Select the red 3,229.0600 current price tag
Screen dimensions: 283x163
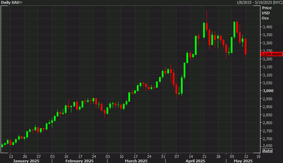click(x=271, y=54)
